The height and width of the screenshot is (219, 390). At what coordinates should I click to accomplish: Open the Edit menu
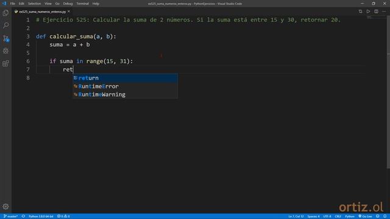pyautogui.click(x=21, y=4)
